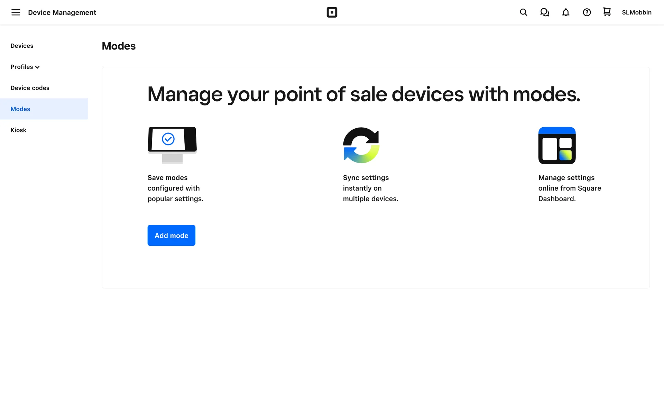Select the Modes sidebar item
This screenshot has height=415, width=664.
20,109
